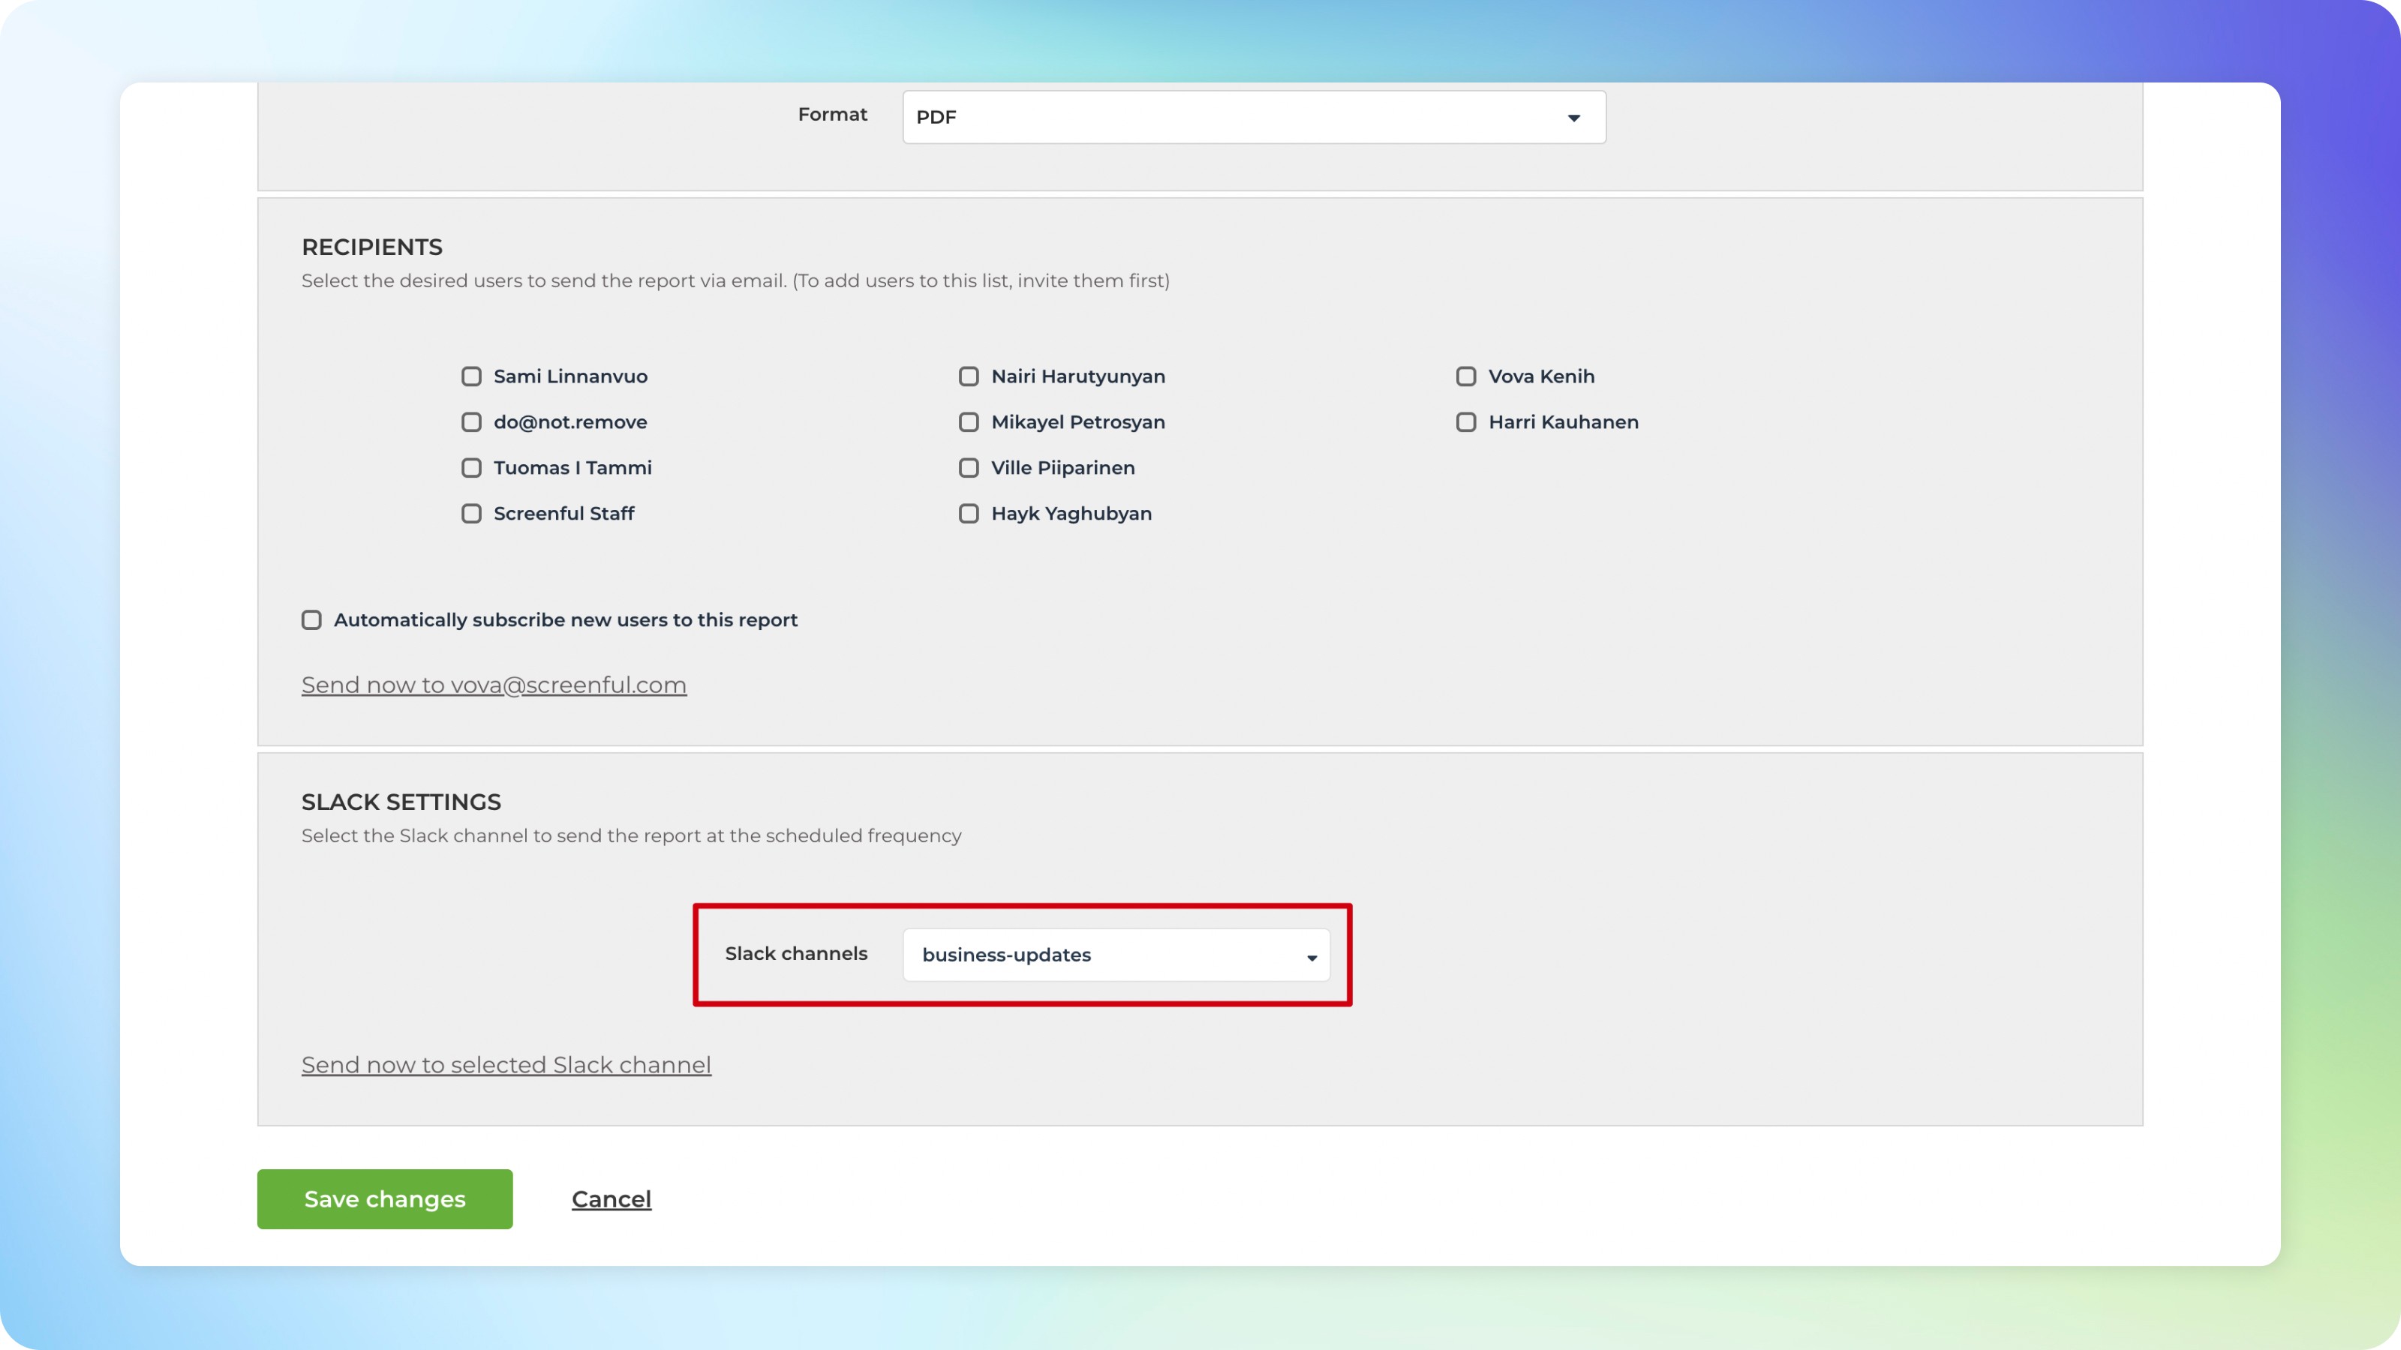Click the Cancel link
The height and width of the screenshot is (1350, 2401).
[x=611, y=1199]
